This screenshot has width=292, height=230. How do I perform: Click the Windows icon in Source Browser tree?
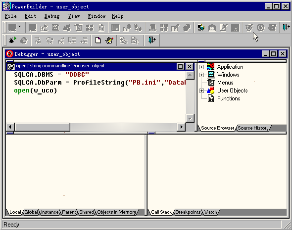point(211,75)
